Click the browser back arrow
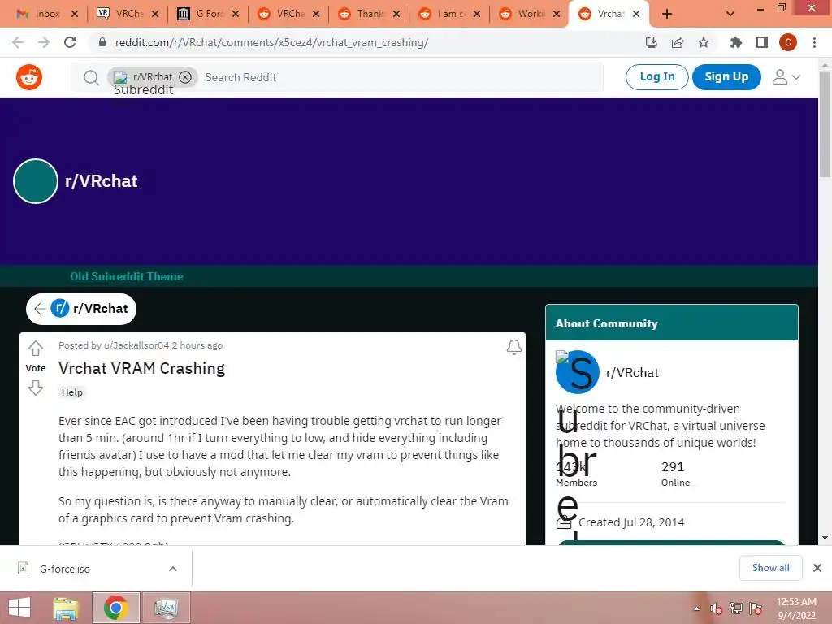 coord(18,42)
